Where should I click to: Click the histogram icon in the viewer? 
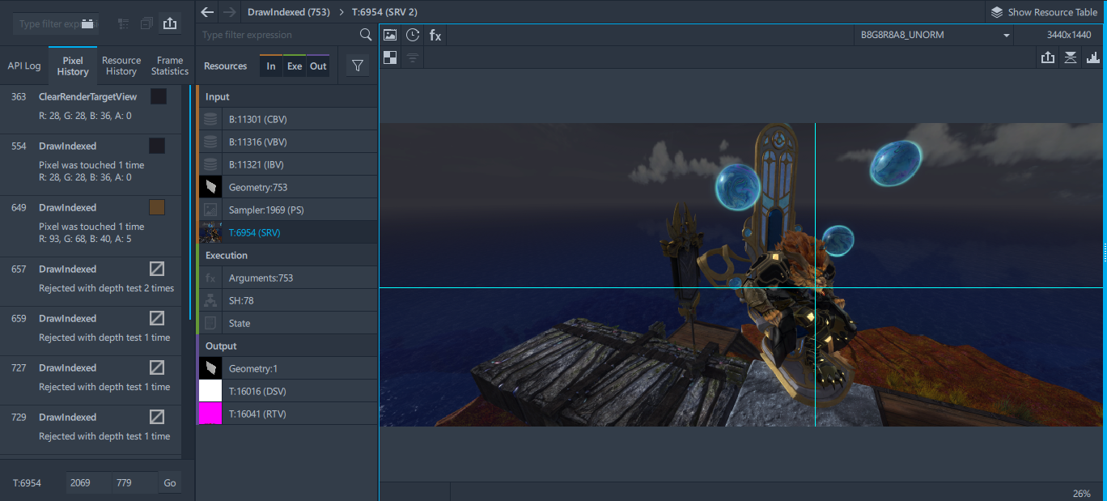(x=1093, y=57)
